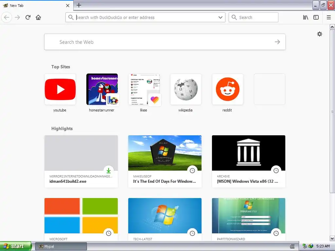
Task: Close the New Tab tab
Action: [x=68, y=6]
